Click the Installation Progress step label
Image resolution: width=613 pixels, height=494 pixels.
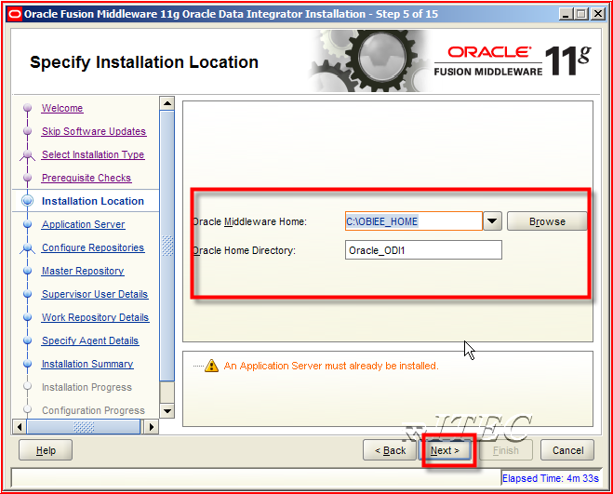pos(87,387)
